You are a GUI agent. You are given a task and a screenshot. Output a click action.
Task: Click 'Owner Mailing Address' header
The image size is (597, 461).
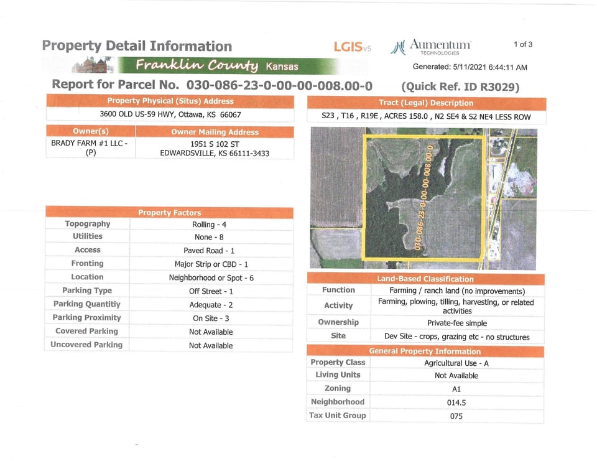215,132
